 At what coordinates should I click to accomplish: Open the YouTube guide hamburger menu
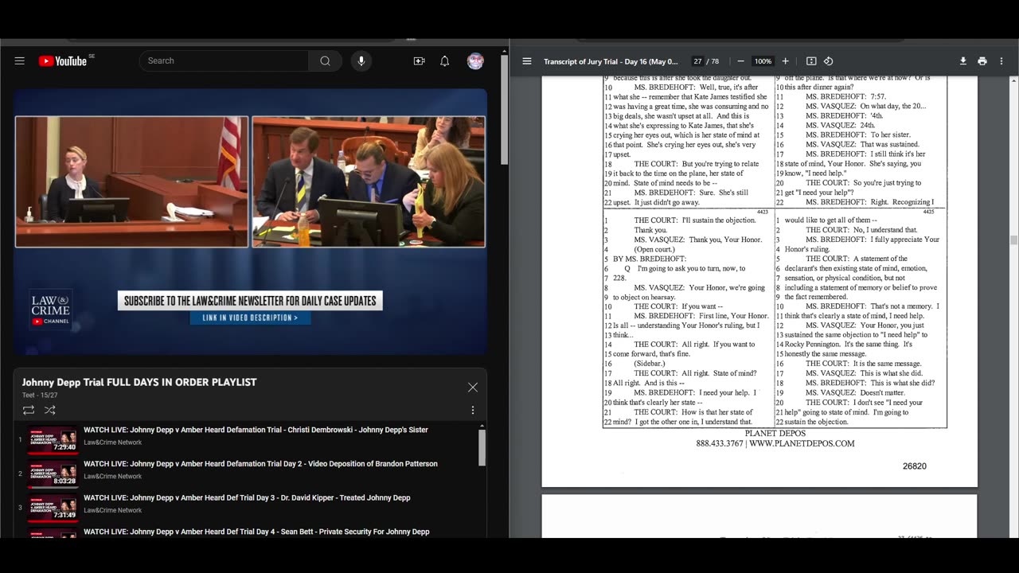[20, 61]
